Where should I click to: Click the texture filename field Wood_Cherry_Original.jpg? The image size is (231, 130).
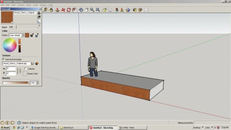point(16,63)
